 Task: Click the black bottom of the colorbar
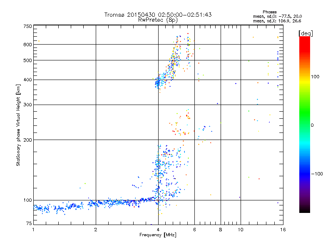click(x=304, y=210)
